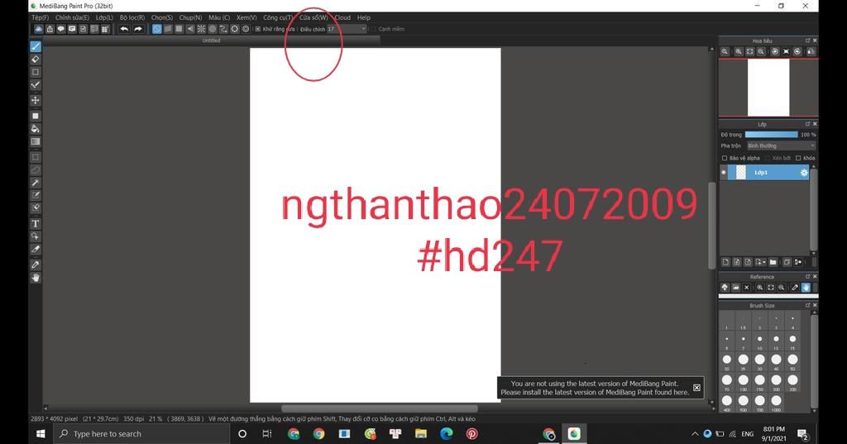Add a new layer in the Layers panel

coord(725,262)
